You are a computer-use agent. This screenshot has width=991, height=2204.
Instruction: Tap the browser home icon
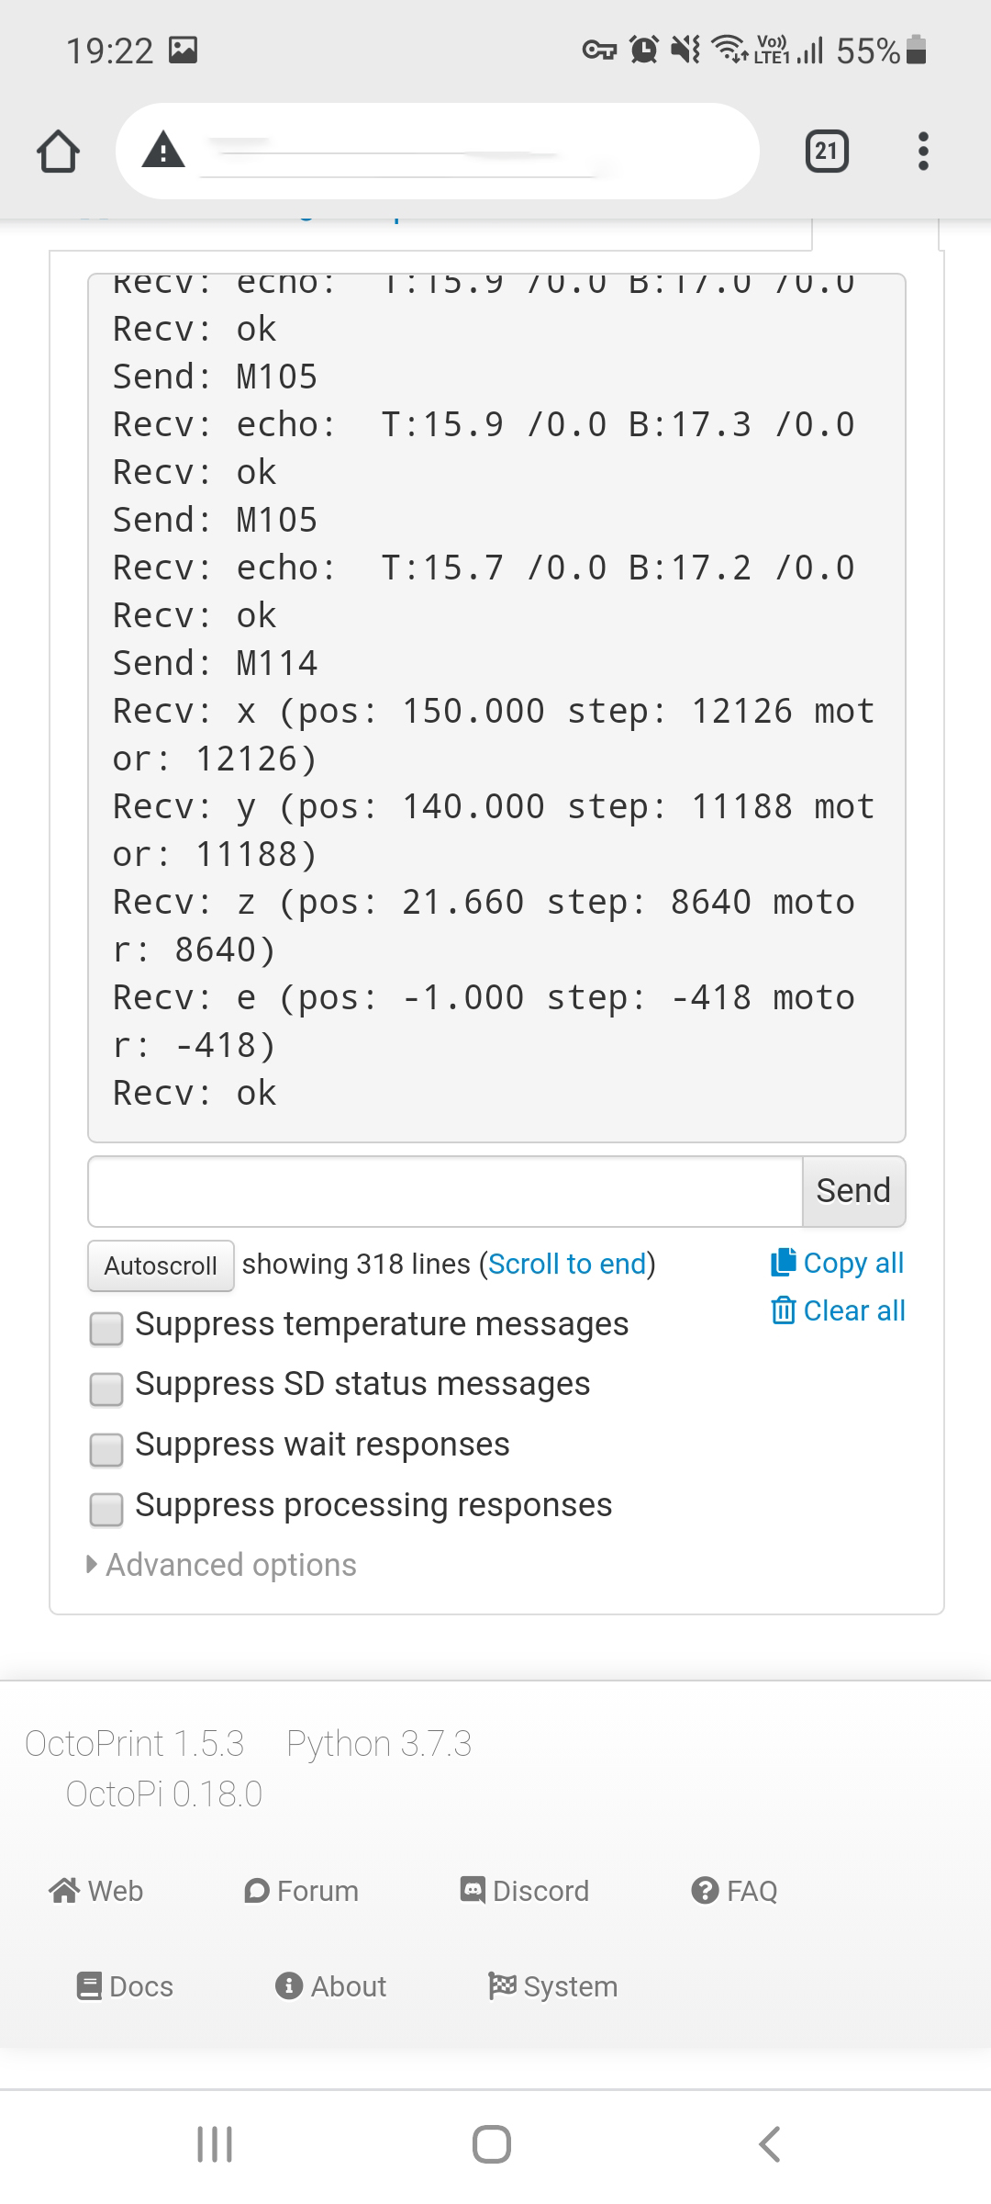tap(58, 150)
